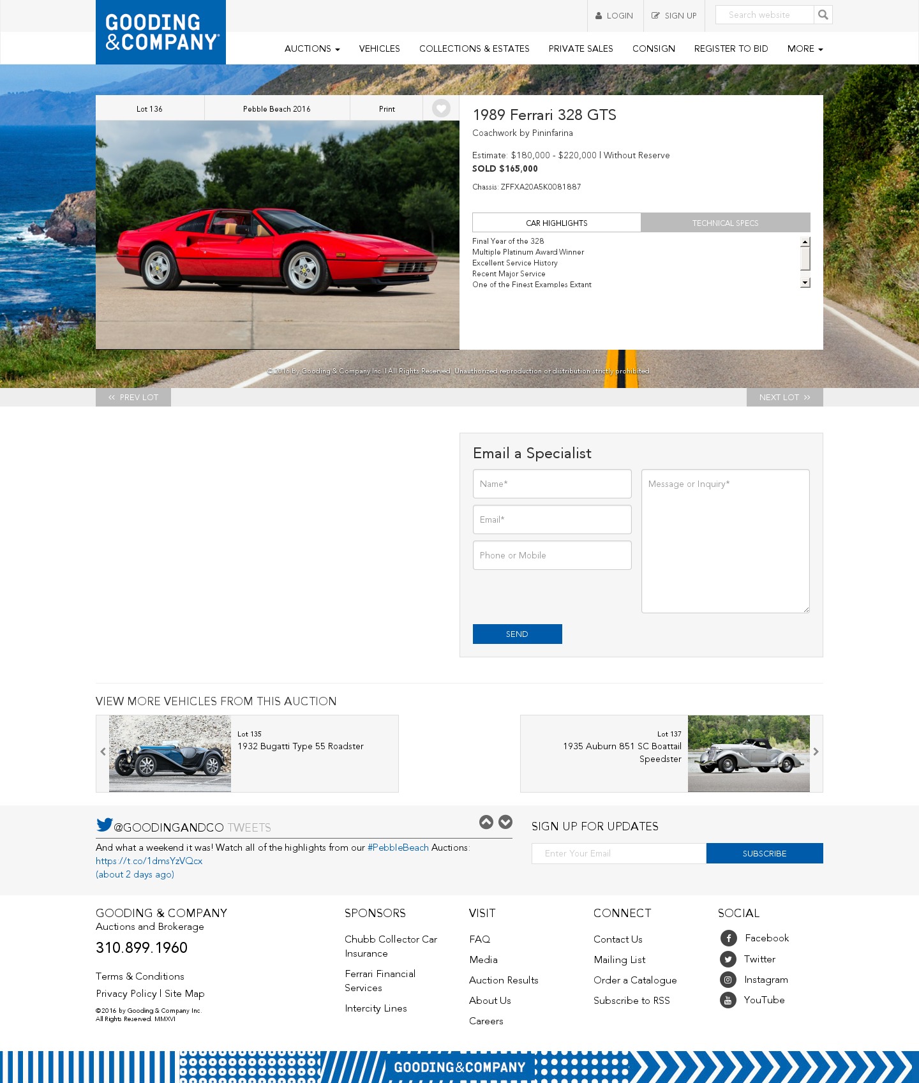
Task: Focus the Name input field
Action: (x=552, y=484)
